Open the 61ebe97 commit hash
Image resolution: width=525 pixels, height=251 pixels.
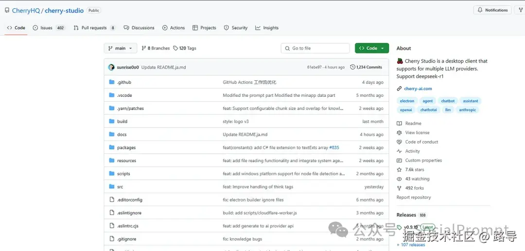(315, 67)
